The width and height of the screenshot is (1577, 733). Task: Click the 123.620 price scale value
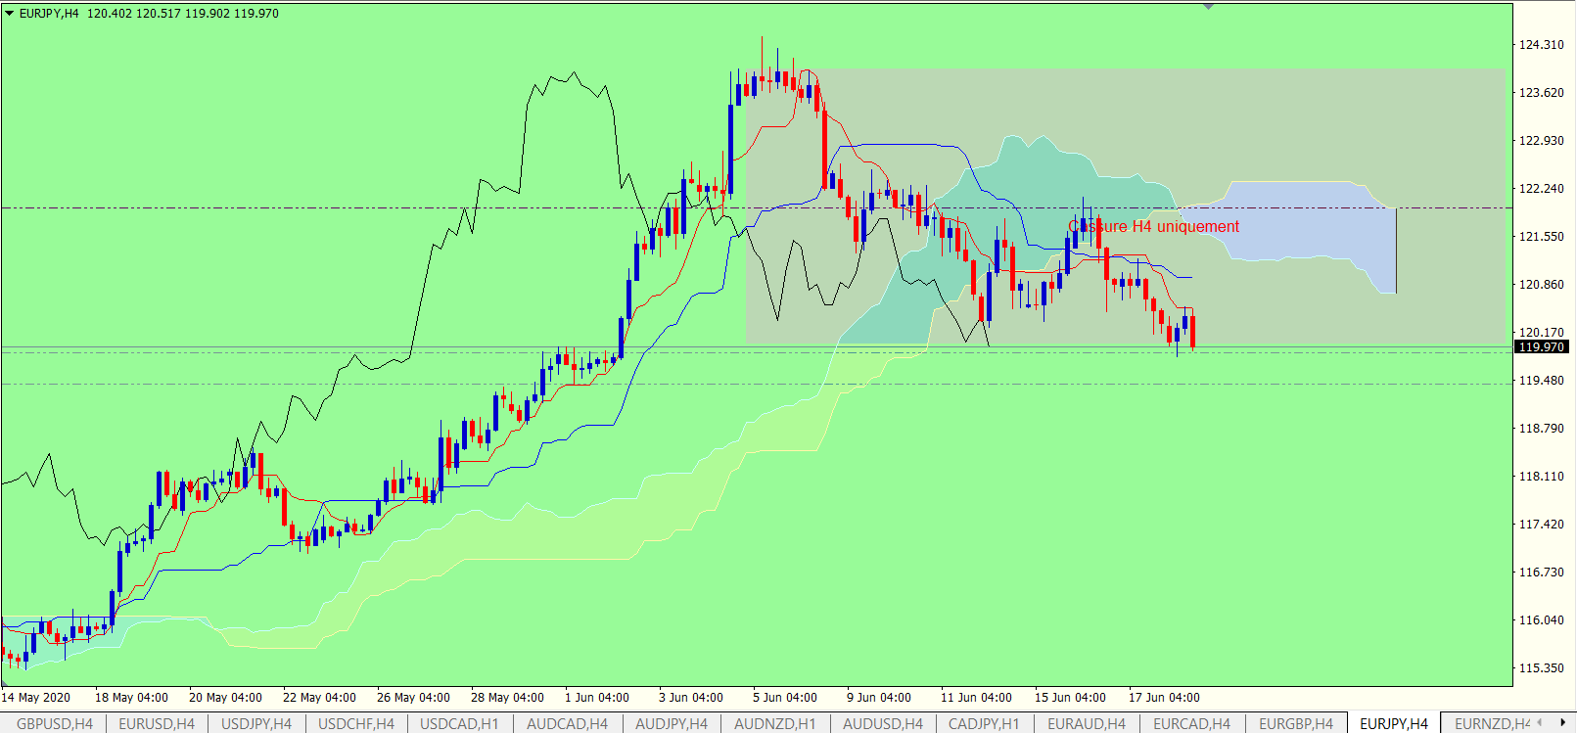click(x=1541, y=93)
